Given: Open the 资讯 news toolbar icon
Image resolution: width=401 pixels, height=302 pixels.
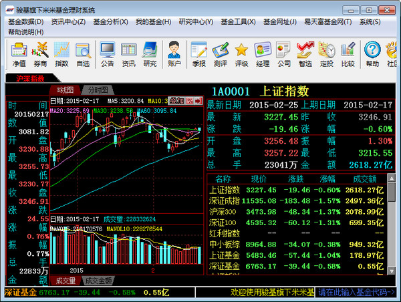Looking at the screenshot, I should (128, 55).
